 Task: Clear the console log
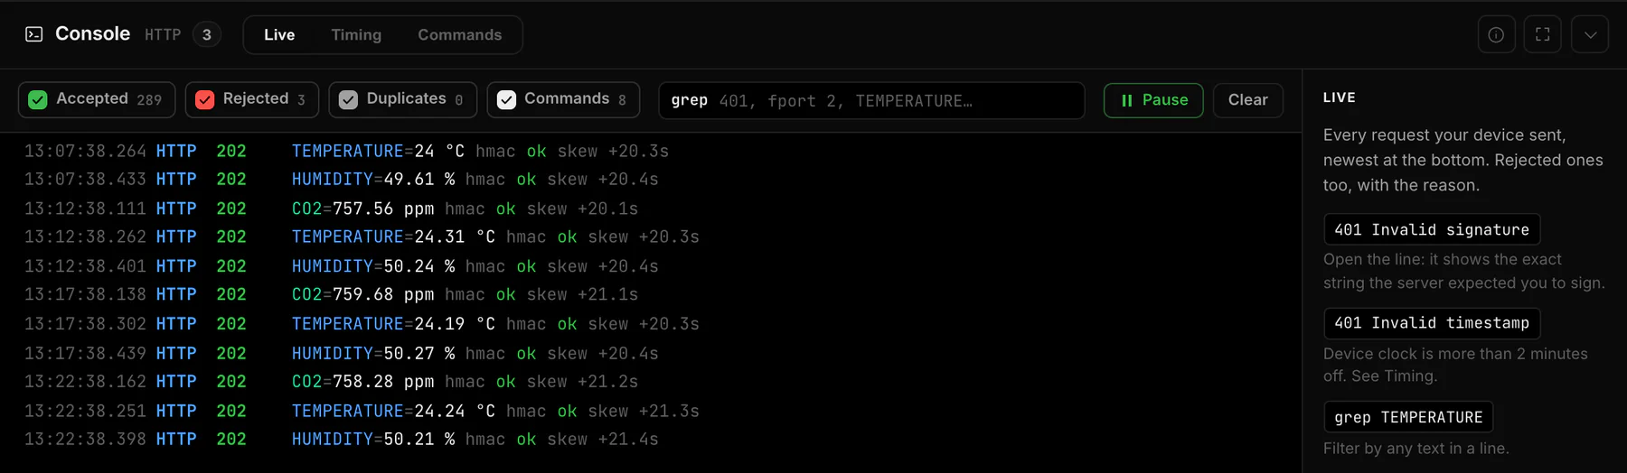coord(1247,100)
